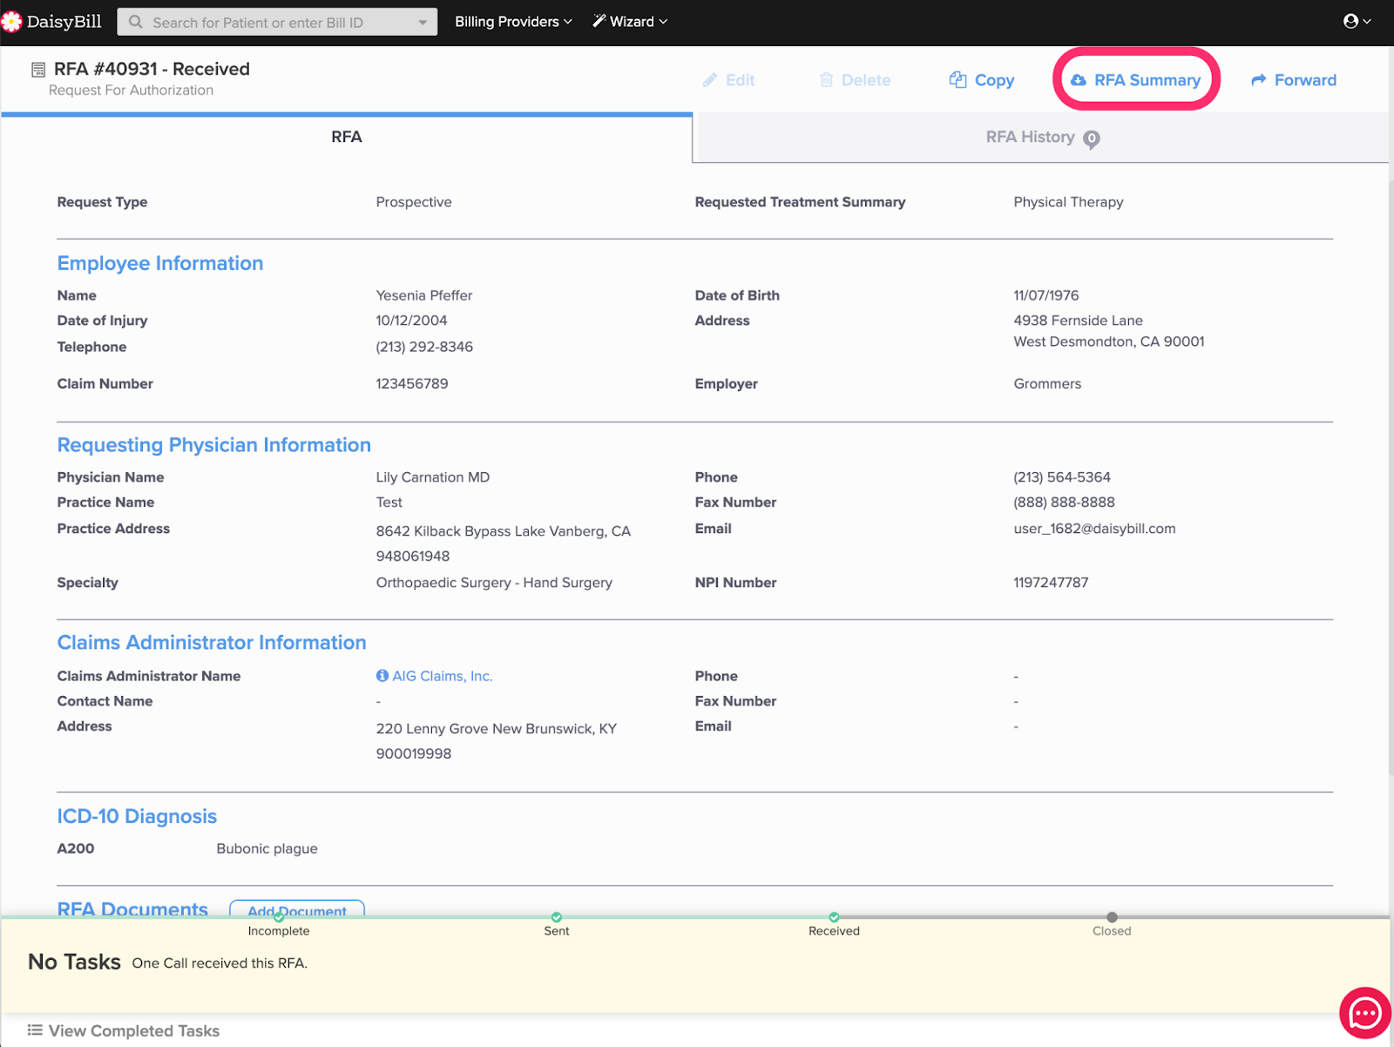This screenshot has width=1394, height=1047.
Task: Expand the patient search dropdown arrow
Action: click(423, 23)
